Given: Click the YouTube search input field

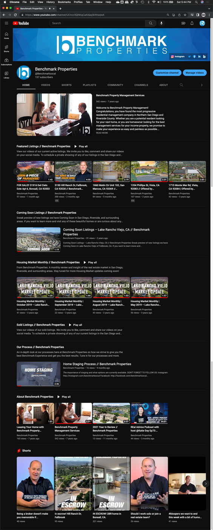Looking at the screenshot, I should point(97,23).
